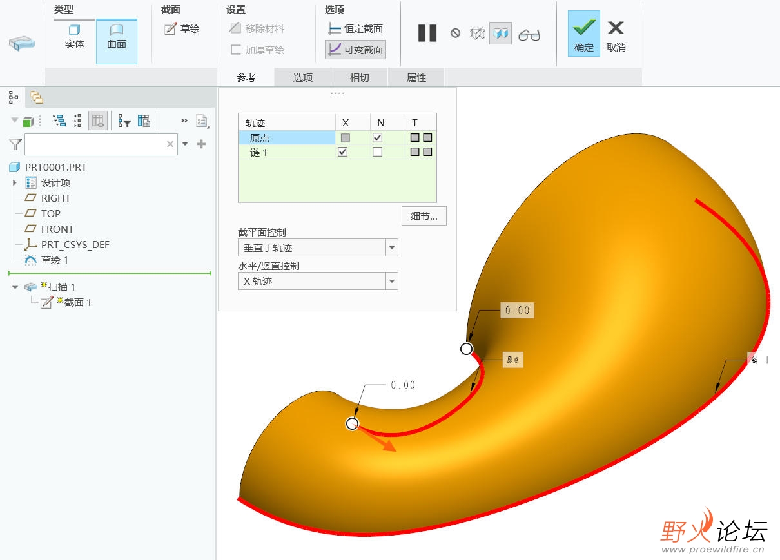Image resolution: width=780 pixels, height=560 pixels.
Task: Select the Surface (曲面) type icon
Action: 117,30
